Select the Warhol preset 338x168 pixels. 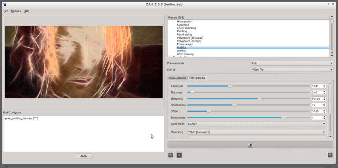(181, 51)
